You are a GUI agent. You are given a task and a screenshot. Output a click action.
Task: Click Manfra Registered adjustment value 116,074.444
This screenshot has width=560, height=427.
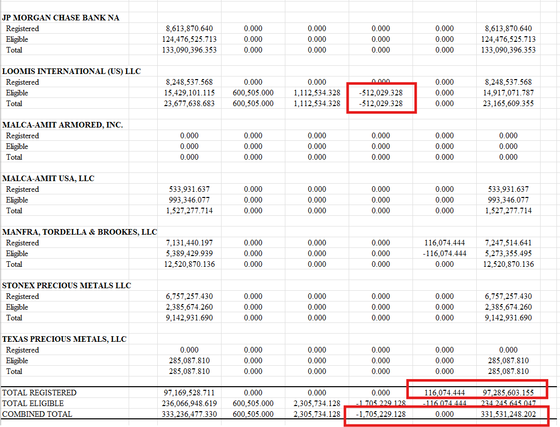(445, 243)
